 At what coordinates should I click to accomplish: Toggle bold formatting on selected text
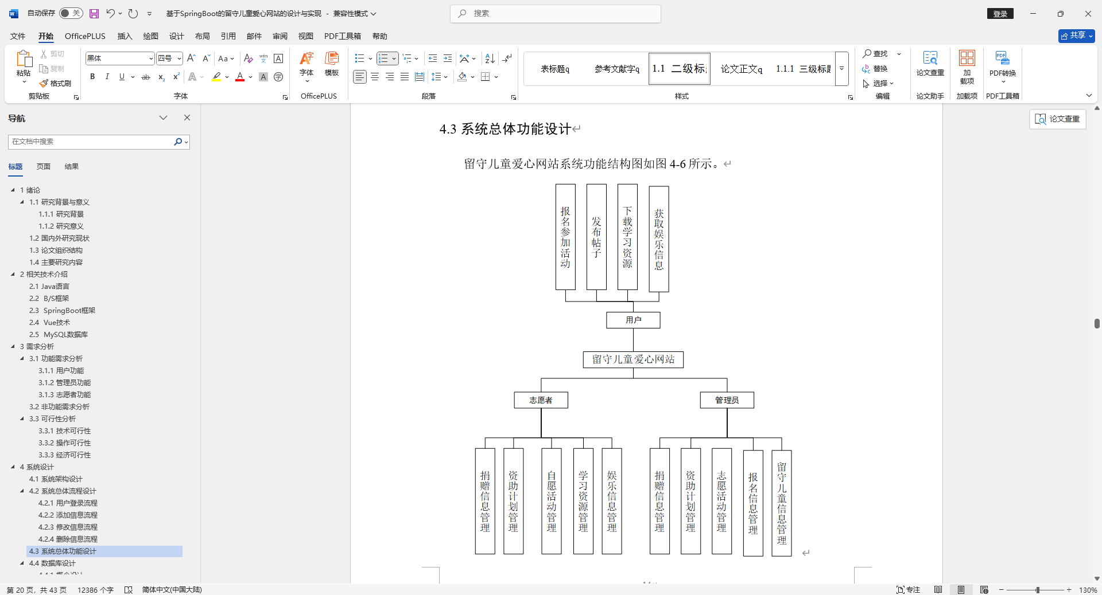pos(92,76)
